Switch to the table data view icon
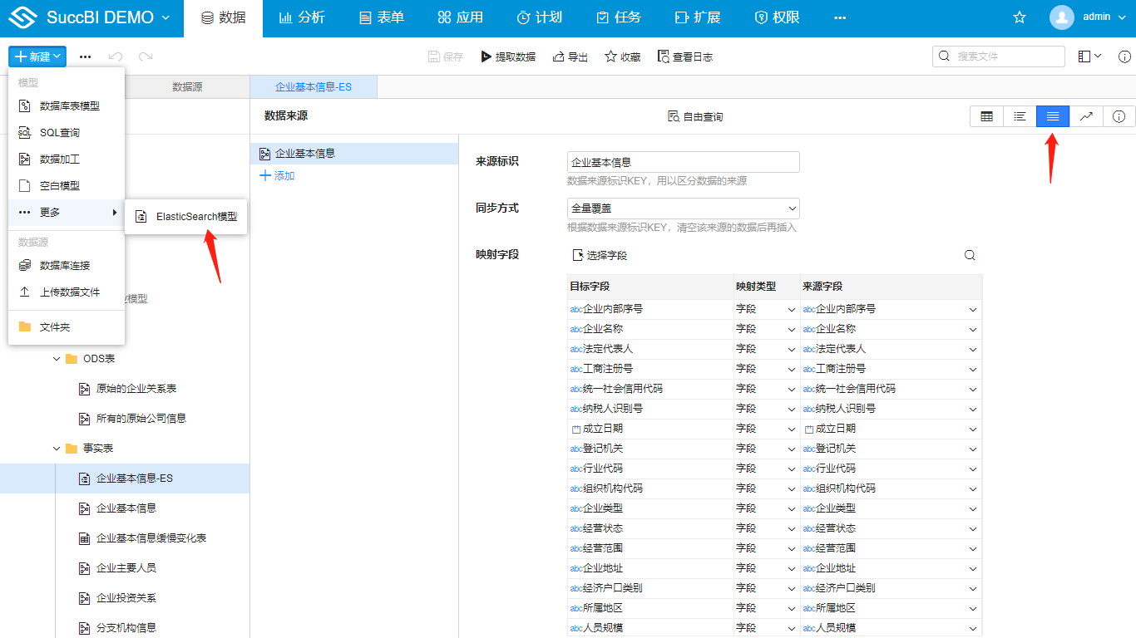This screenshot has width=1136, height=638. (x=986, y=117)
